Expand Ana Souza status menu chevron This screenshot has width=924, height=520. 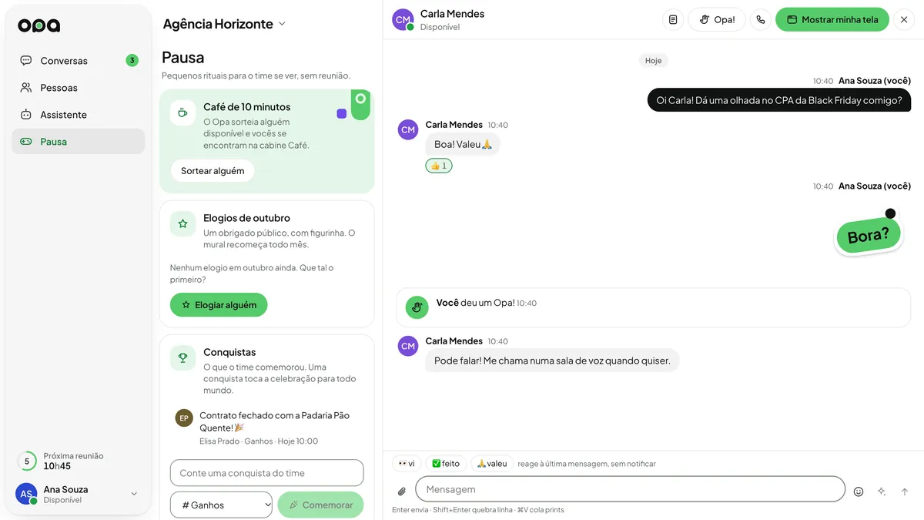(134, 495)
